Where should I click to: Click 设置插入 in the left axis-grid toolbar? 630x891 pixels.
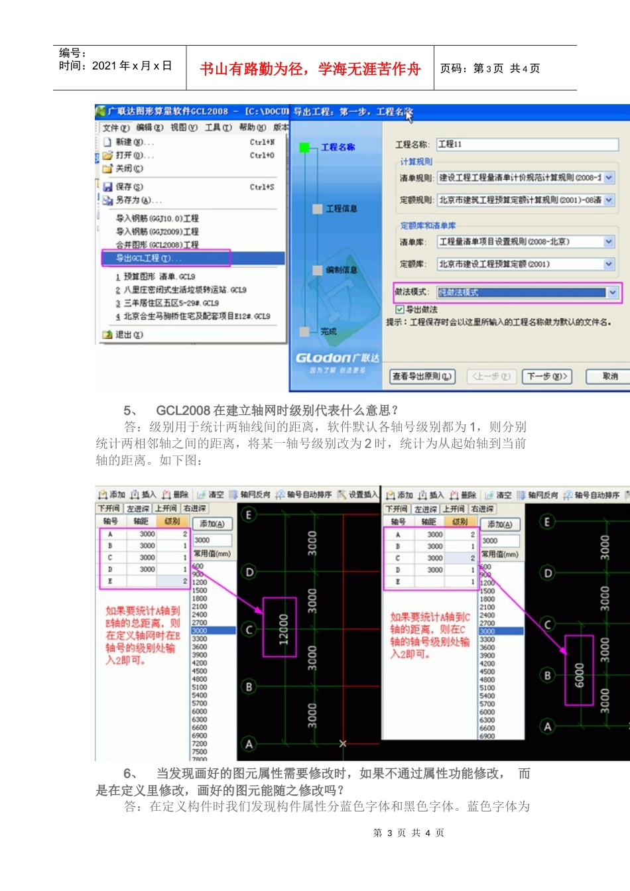click(x=358, y=495)
